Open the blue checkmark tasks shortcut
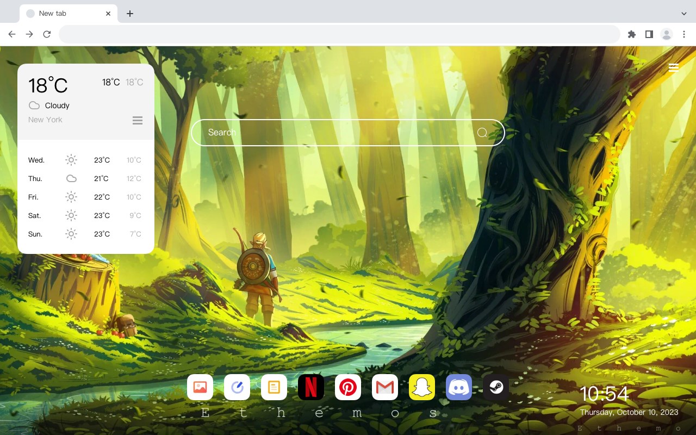The image size is (696, 435). pyautogui.click(x=237, y=387)
